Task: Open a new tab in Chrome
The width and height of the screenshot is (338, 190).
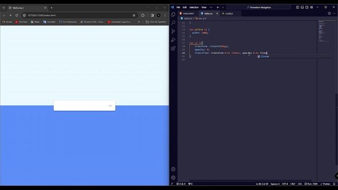Action: tap(52, 8)
